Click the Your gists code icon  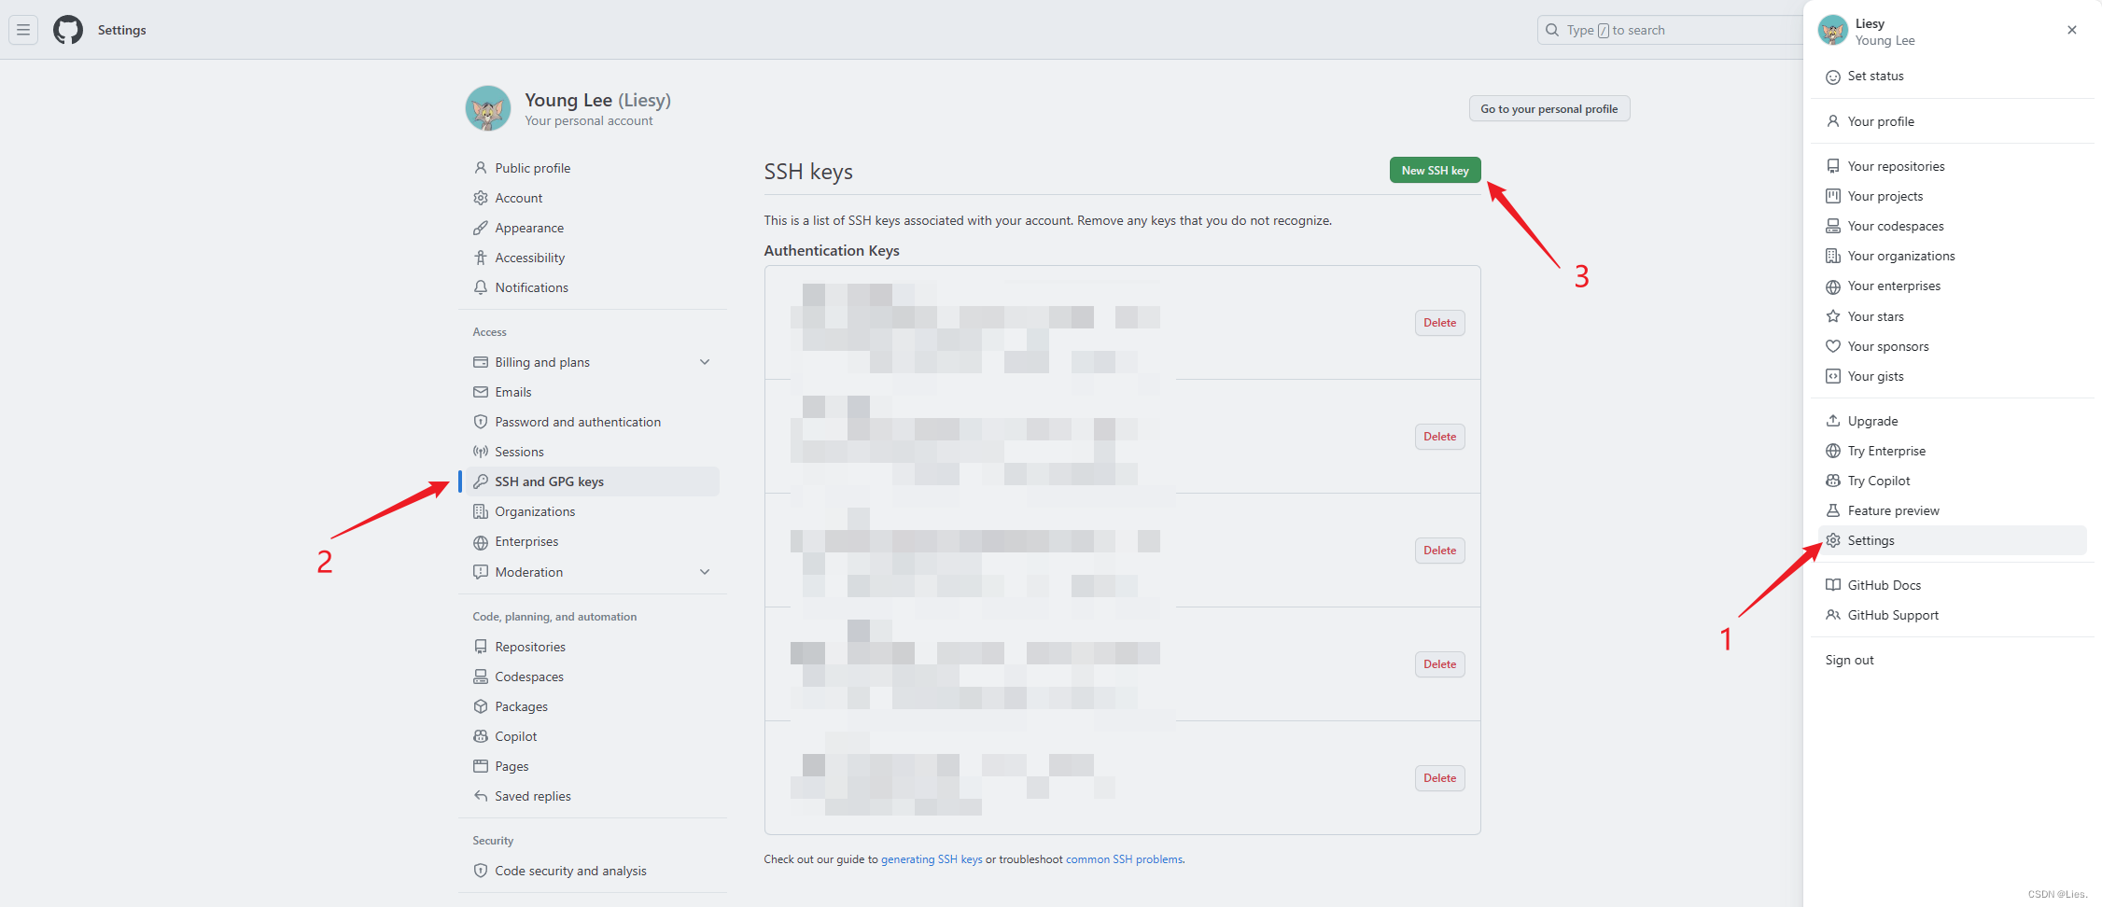pyautogui.click(x=1833, y=376)
